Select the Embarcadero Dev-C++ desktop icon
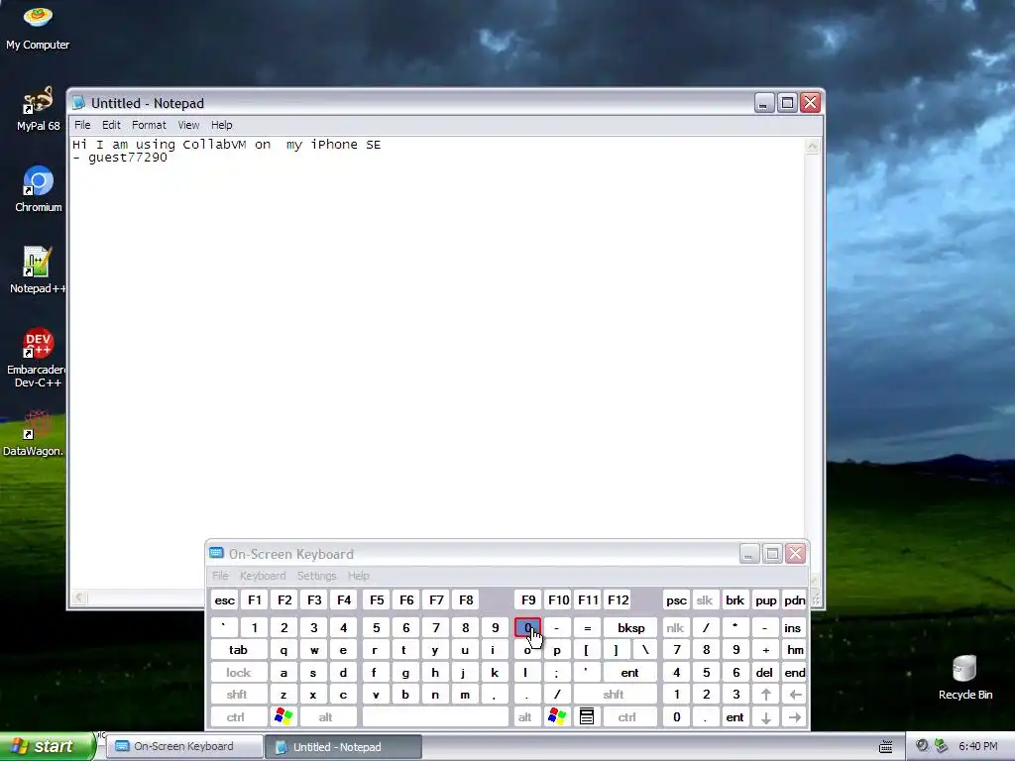 [x=38, y=357]
